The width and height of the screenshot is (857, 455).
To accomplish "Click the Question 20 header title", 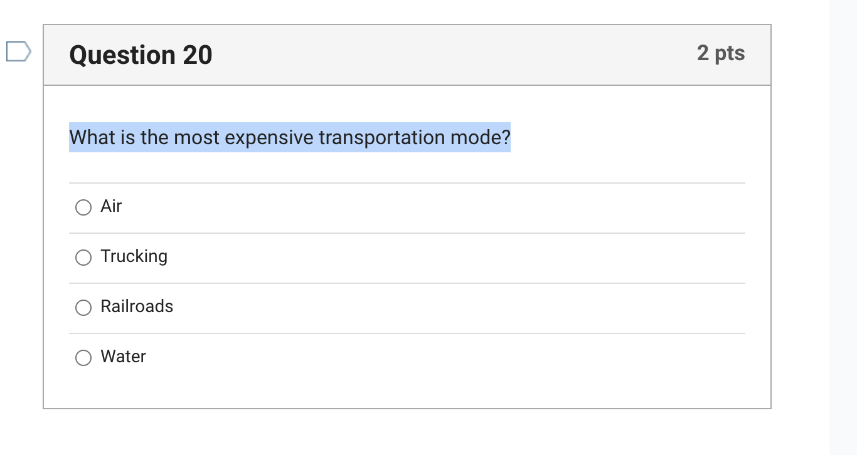I will point(141,55).
